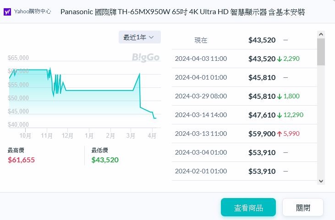Click the green arrow next to 12,290
This screenshot has height=220, width=335.
[x=280, y=115]
